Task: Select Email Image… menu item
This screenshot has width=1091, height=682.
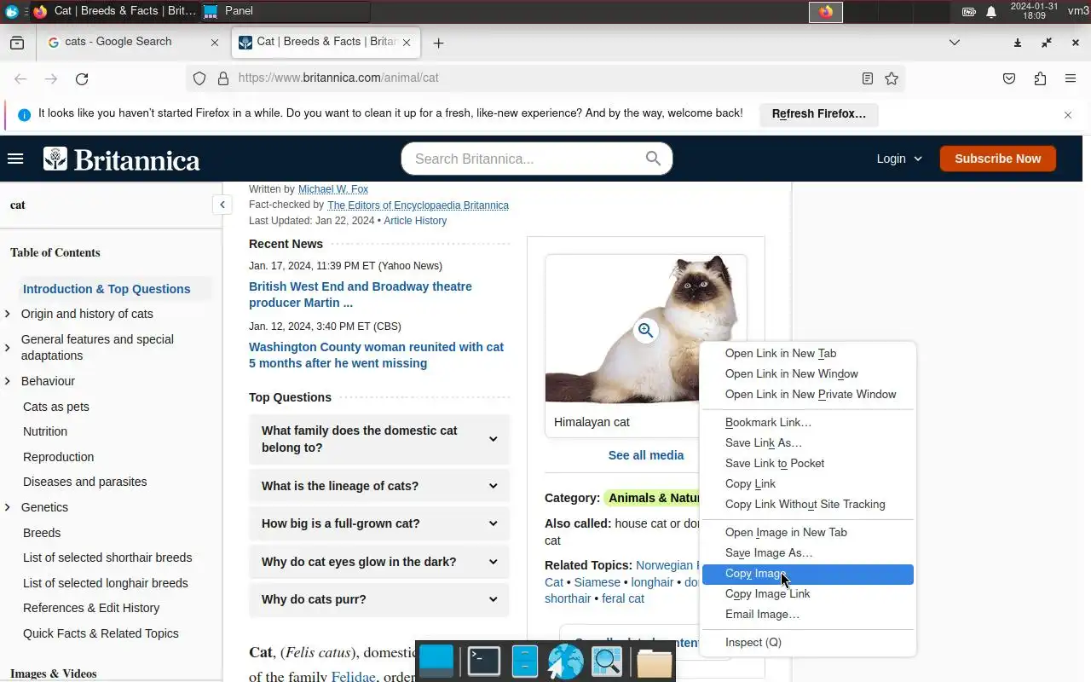Action: tap(808, 615)
